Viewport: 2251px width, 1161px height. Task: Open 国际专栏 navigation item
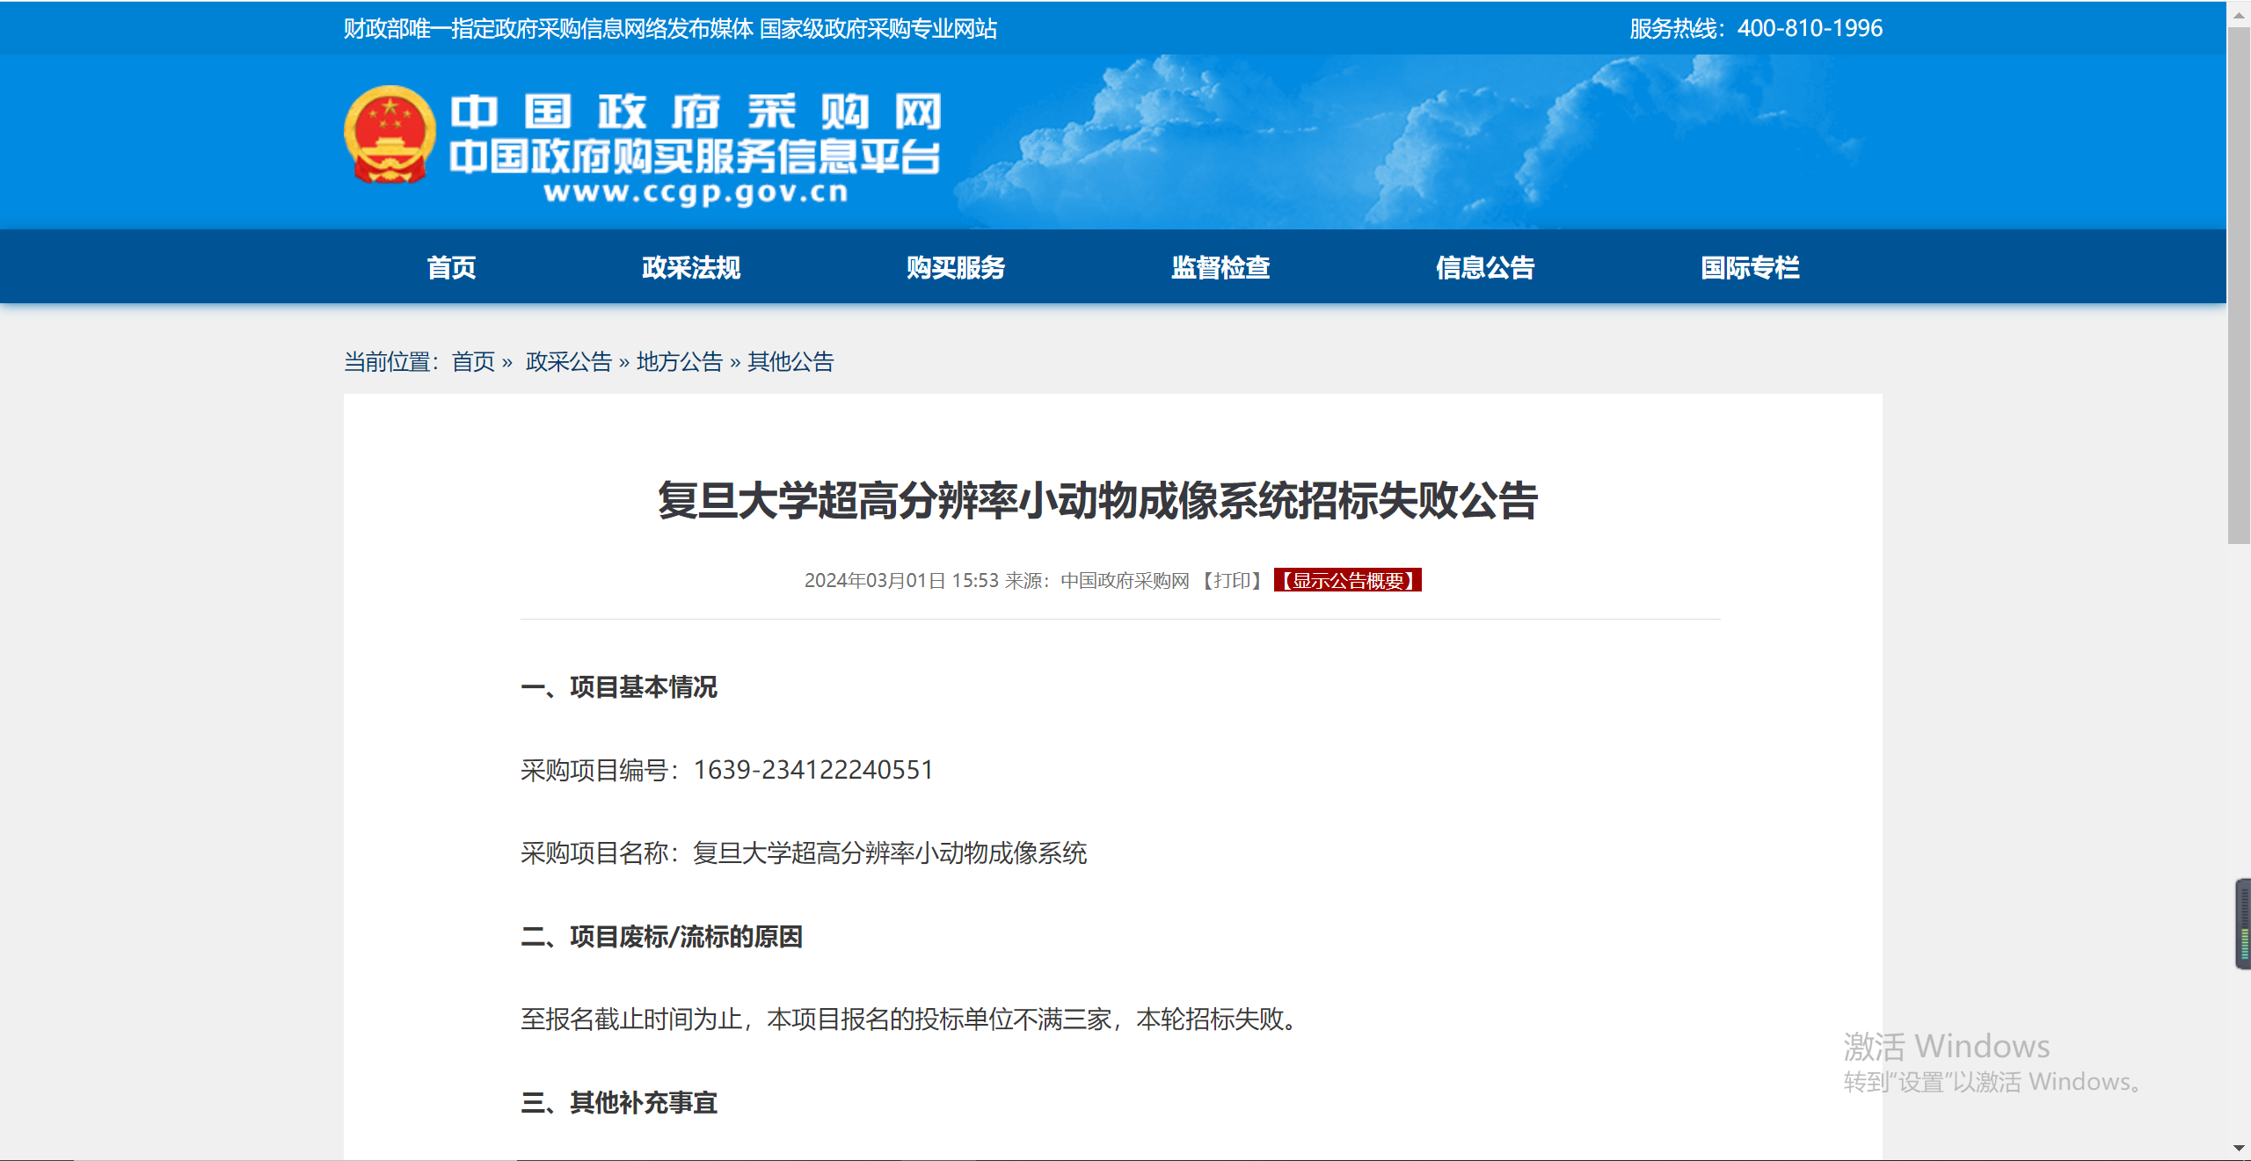[x=1750, y=267]
